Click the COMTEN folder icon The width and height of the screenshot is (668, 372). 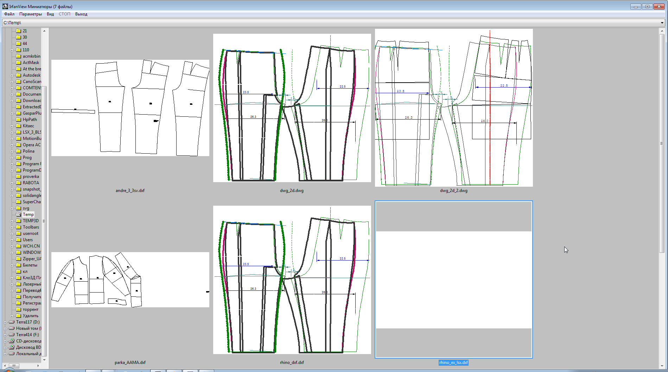(18, 88)
